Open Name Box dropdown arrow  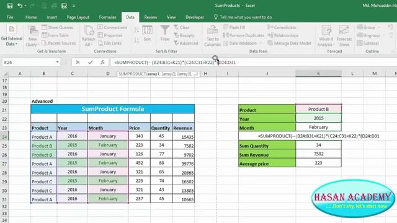pos(57,62)
